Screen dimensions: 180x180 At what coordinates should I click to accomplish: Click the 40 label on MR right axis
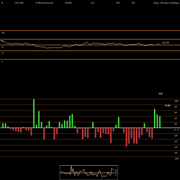[176, 118]
